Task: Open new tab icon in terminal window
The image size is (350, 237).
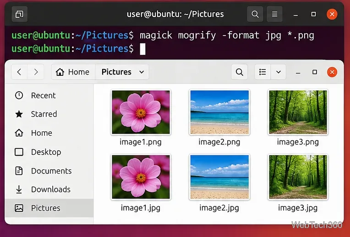Action: (19, 14)
